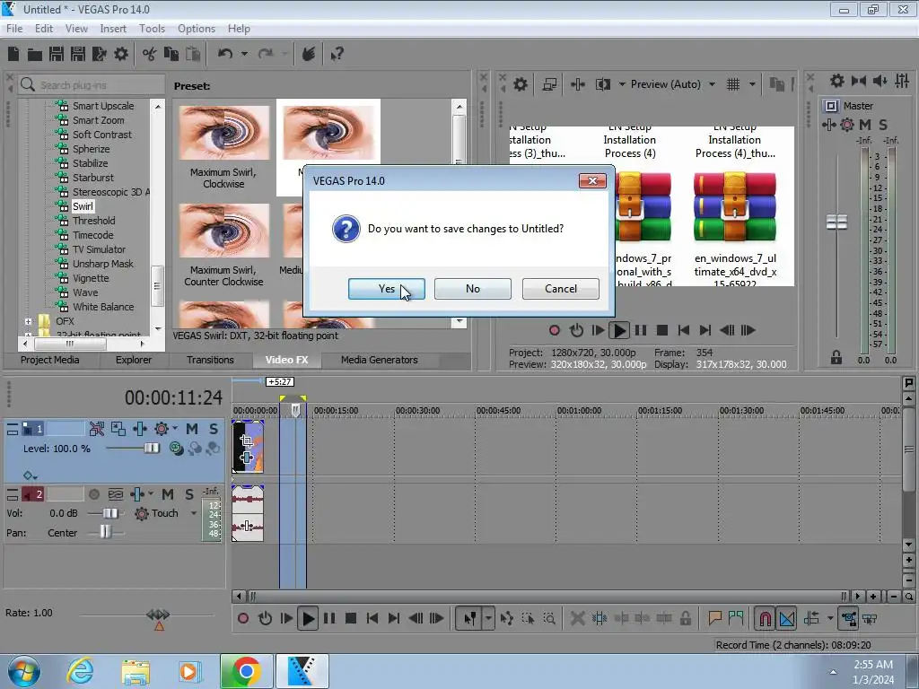
Task: Switch to the Transitions tab
Action: tap(210, 360)
